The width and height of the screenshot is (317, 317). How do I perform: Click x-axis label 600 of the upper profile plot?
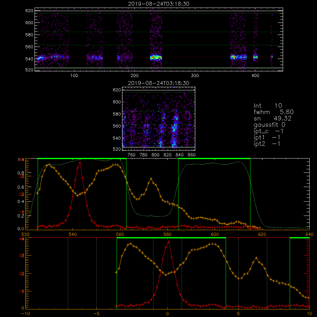coord(215,235)
